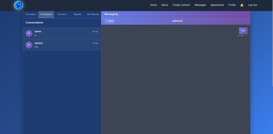Log Out of the account
The image size is (273, 134).
(x=252, y=5)
